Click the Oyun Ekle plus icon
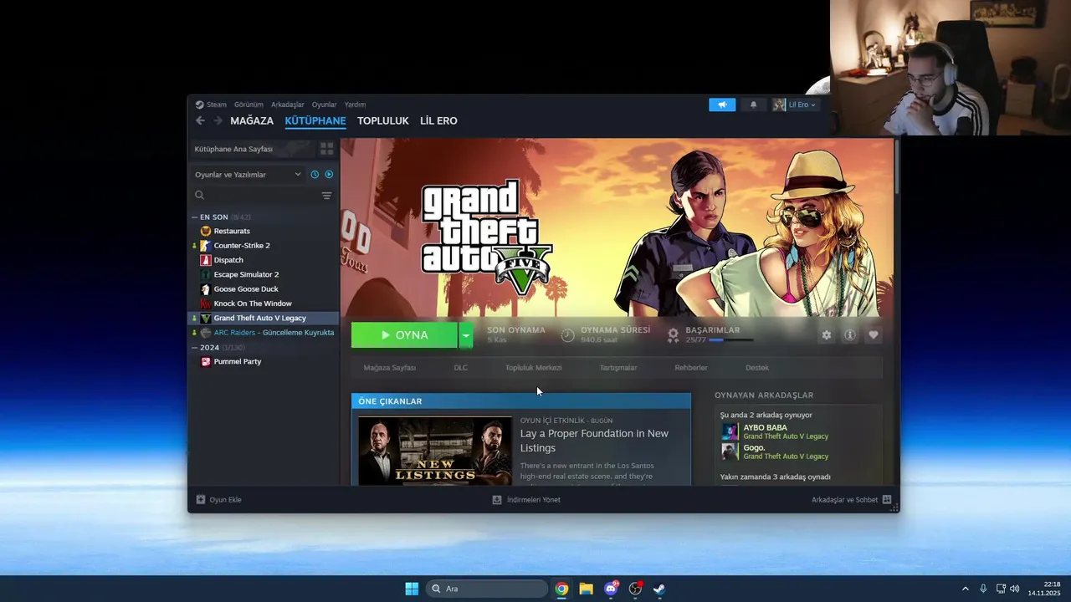Image resolution: width=1071 pixels, height=602 pixels. [x=201, y=499]
